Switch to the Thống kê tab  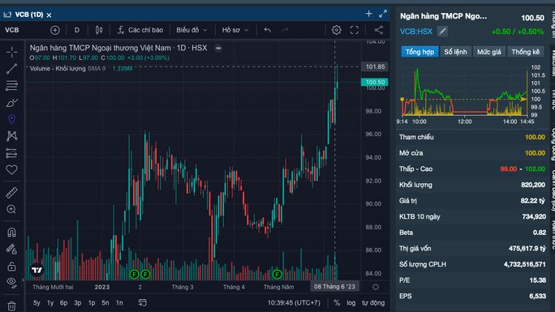click(526, 52)
